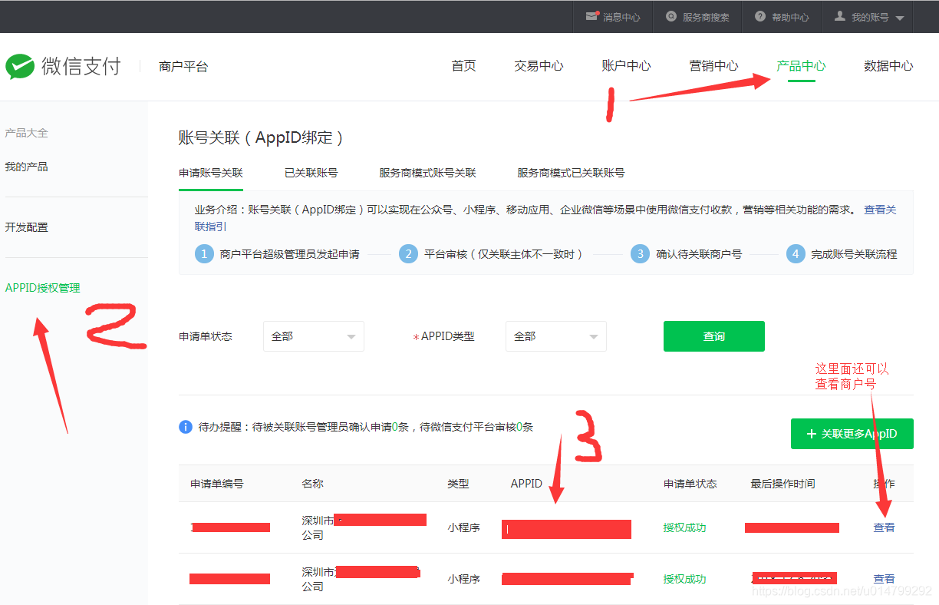Click the step 1 circle icon
The image size is (939, 605).
[204, 254]
